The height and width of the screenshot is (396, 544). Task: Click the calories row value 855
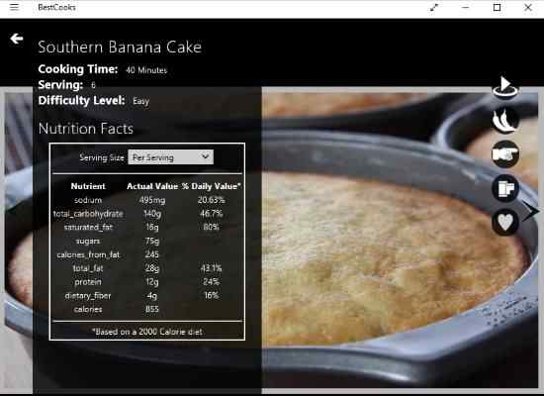[152, 309]
